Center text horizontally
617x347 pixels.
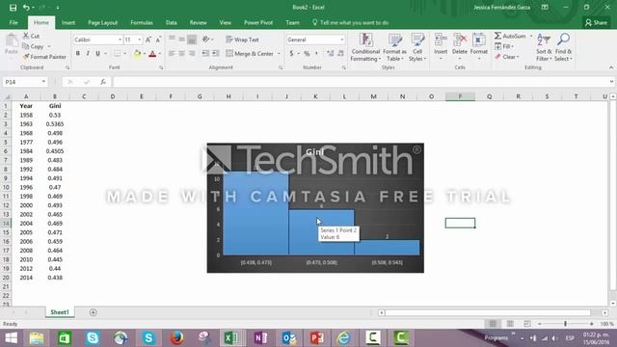(182, 54)
